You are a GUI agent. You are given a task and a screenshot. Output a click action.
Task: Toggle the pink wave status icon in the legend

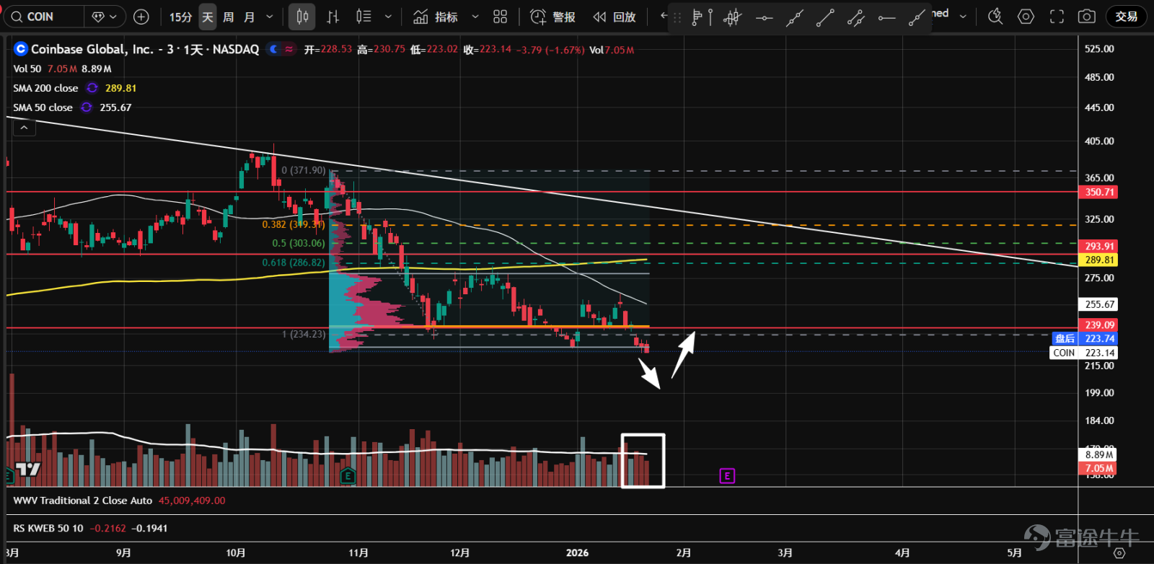[288, 49]
